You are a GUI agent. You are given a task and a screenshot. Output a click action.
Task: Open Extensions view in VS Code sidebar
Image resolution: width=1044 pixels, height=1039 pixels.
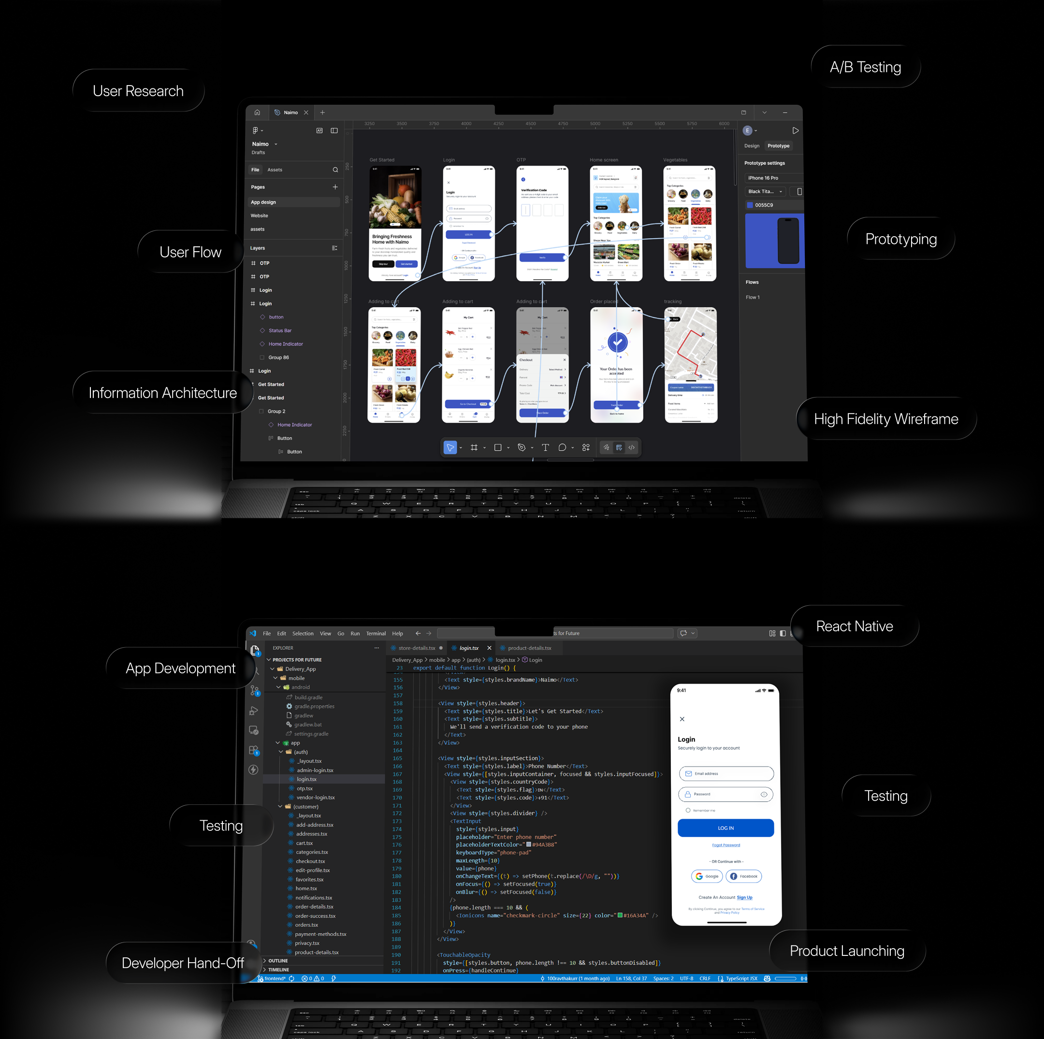click(254, 750)
